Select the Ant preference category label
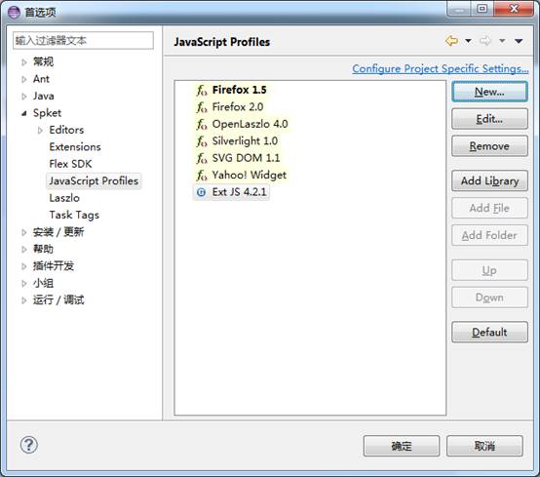The width and height of the screenshot is (540, 477). (41, 79)
